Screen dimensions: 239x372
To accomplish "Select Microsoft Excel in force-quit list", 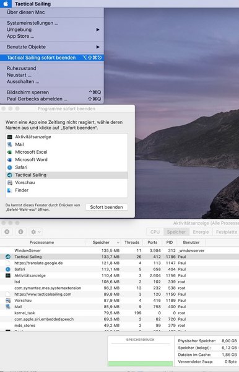I will tap(66, 152).
